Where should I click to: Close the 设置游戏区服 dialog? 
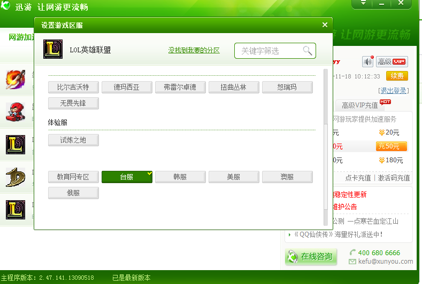pos(325,25)
